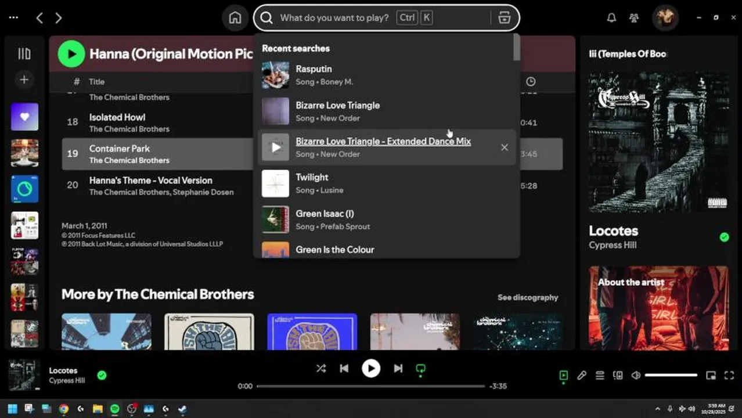Open File Explorer from taskbar

pos(98,409)
